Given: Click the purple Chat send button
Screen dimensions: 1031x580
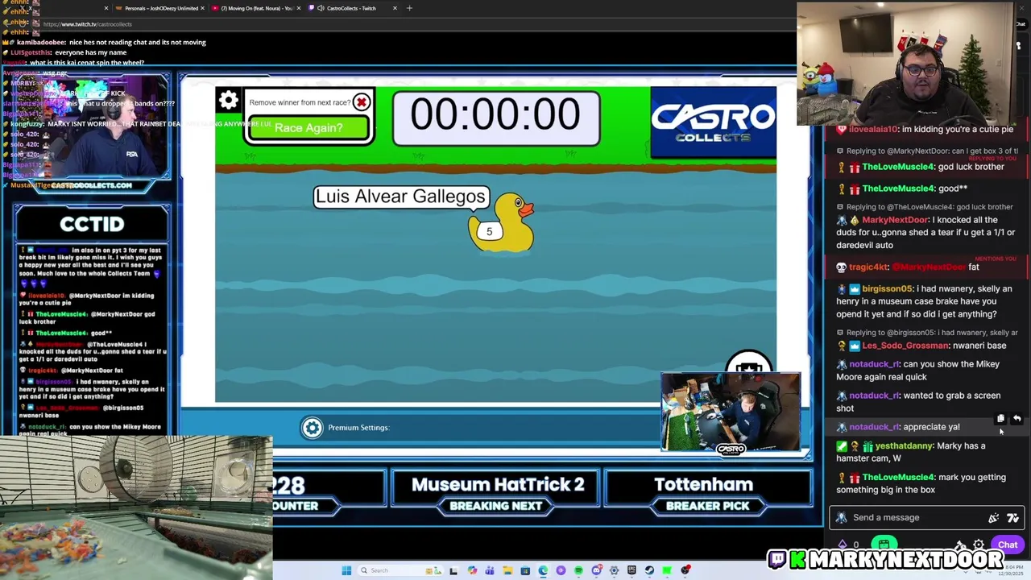Looking at the screenshot, I should tap(1008, 545).
